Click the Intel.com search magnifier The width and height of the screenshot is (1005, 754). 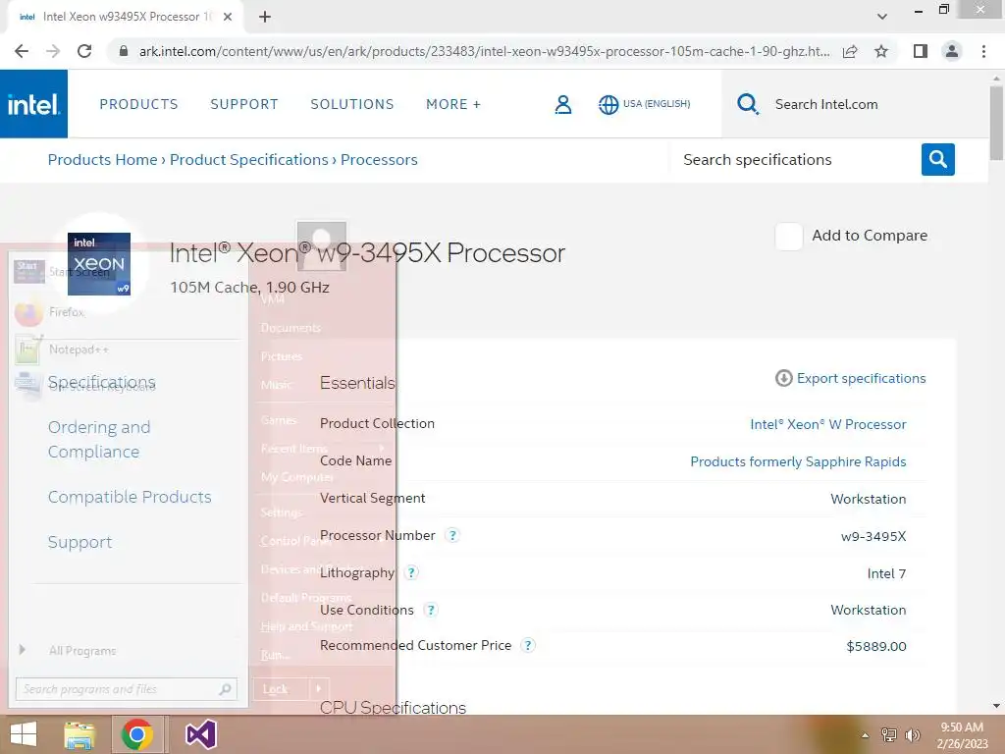tap(747, 104)
